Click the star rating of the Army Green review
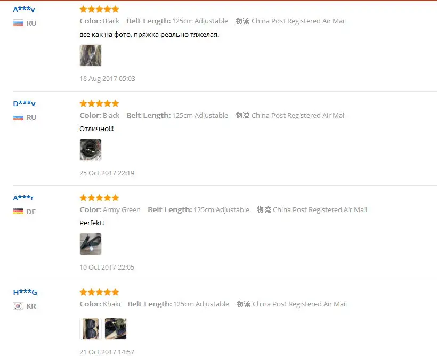The image size is (437, 356). coord(99,198)
